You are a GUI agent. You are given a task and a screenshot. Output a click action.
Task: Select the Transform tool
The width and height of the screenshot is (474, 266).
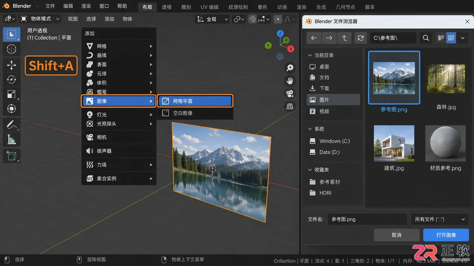pyautogui.click(x=12, y=109)
